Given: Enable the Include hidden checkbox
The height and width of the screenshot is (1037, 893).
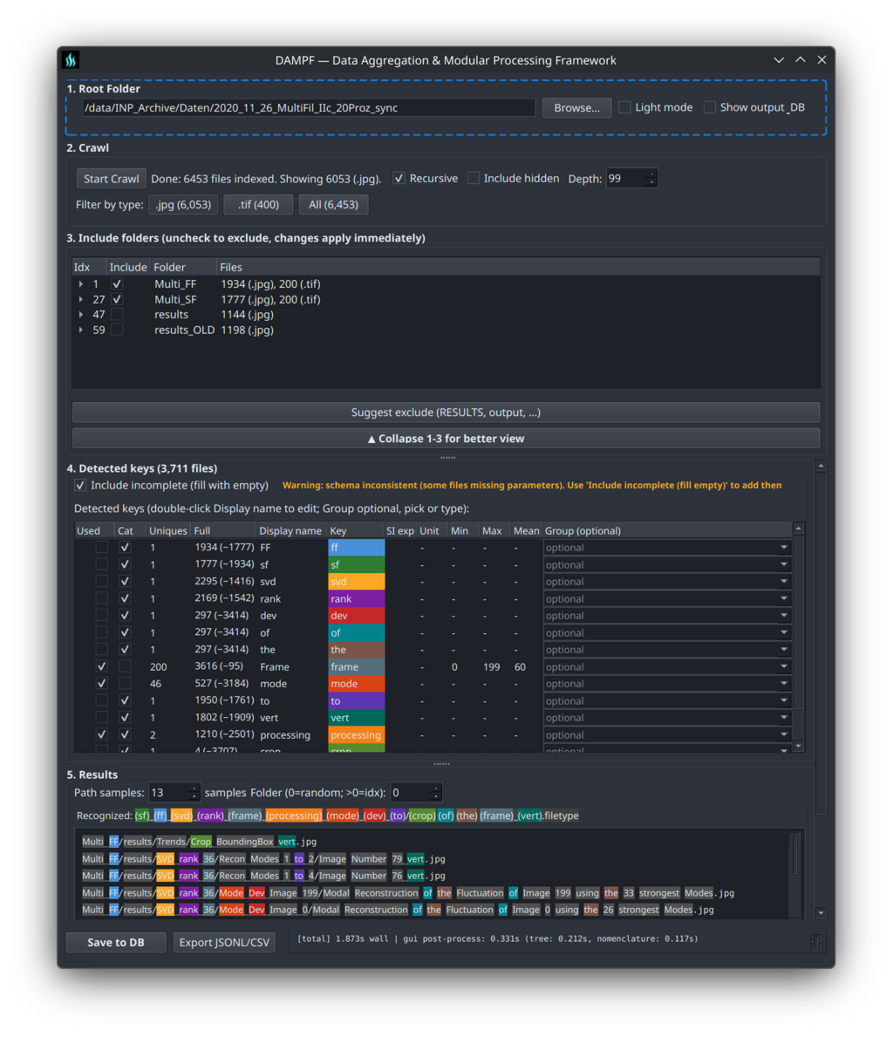Looking at the screenshot, I should click(x=473, y=178).
